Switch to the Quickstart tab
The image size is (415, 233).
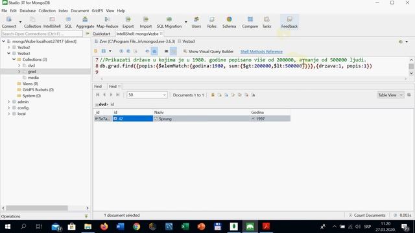coord(101,34)
